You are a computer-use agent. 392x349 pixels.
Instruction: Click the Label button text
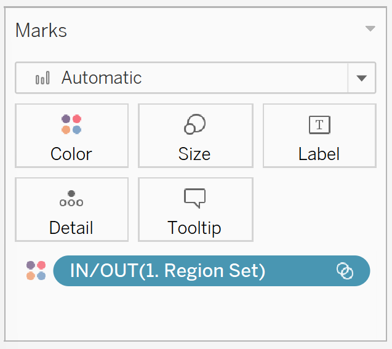(319, 154)
